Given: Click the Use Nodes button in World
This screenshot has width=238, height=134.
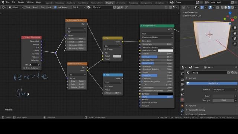Looking at the screenshot, I should tap(212, 83).
